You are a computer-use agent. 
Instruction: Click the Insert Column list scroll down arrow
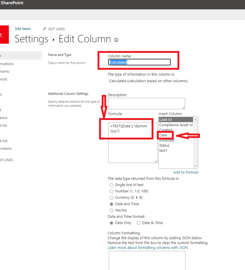tap(195, 166)
